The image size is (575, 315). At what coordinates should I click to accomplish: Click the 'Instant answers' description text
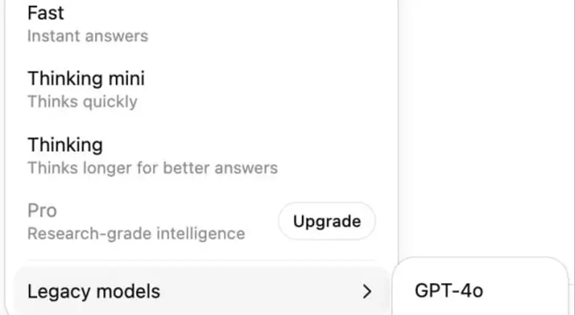coord(88,36)
